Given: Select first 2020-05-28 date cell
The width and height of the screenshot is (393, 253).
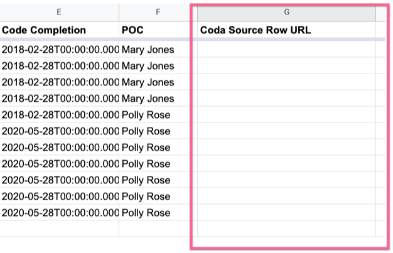Looking at the screenshot, I should tap(59, 131).
